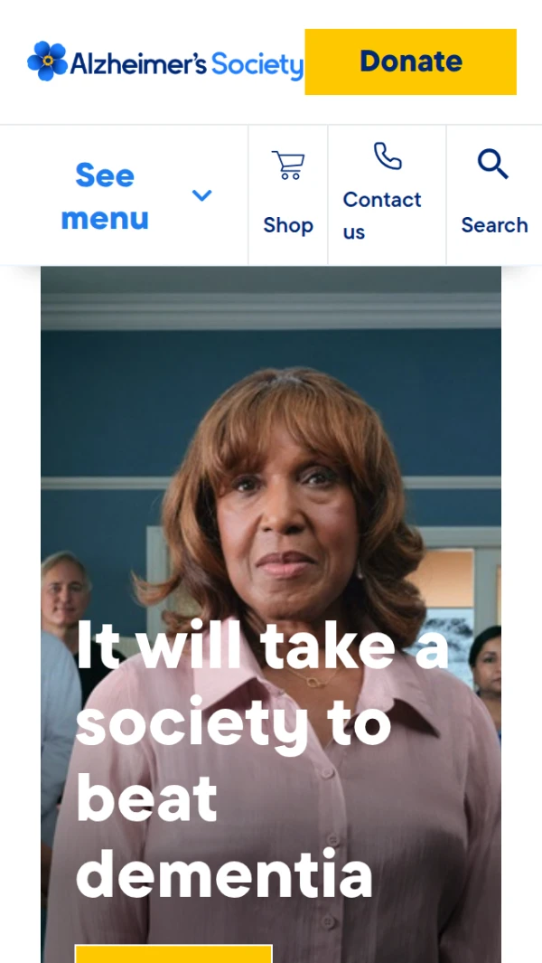Image resolution: width=542 pixels, height=963 pixels.
Task: Click the shopping cart icon
Action: coord(288,165)
